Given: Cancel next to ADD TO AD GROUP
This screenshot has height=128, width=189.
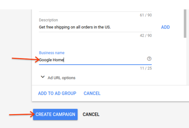Looking at the screenshot, I should (92, 93).
